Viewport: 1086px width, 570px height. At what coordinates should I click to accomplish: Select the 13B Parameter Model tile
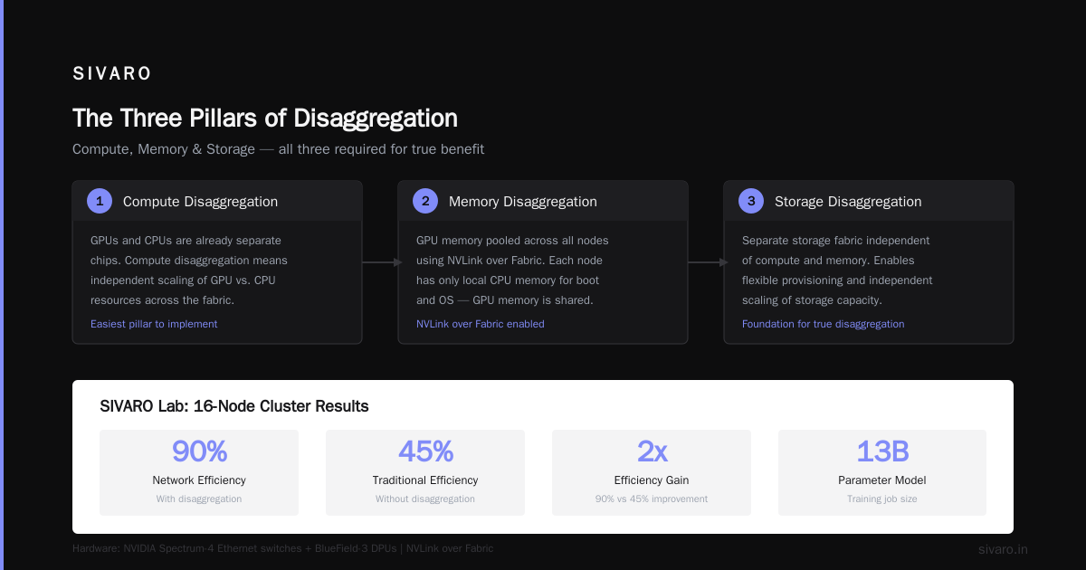882,472
